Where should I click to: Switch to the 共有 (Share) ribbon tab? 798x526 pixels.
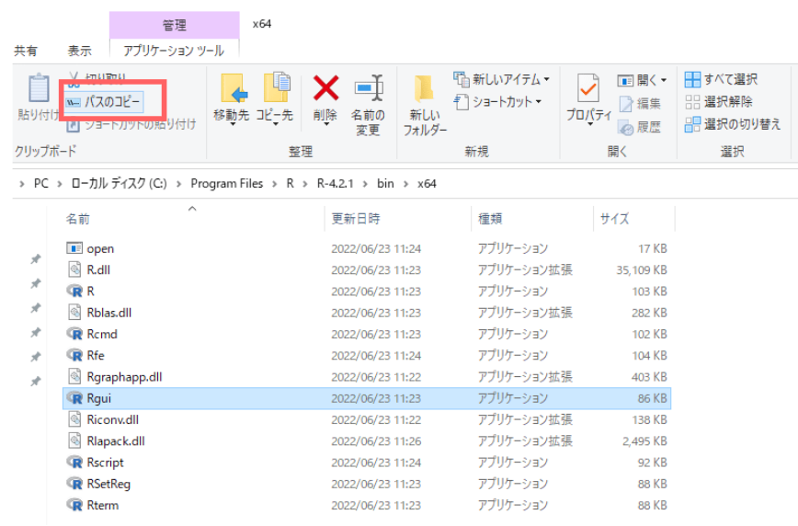(x=26, y=51)
